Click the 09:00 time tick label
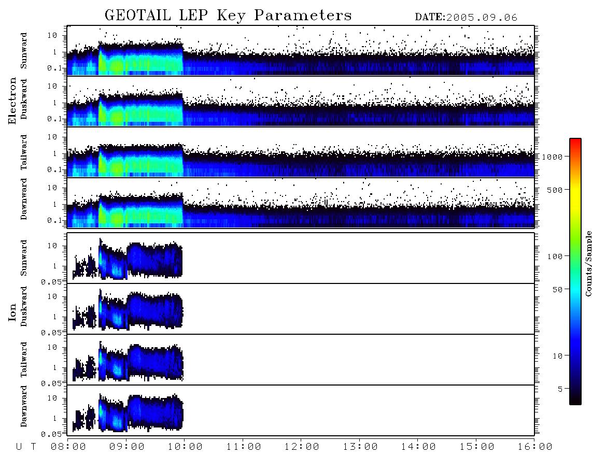The height and width of the screenshot is (456, 592). click(x=127, y=447)
